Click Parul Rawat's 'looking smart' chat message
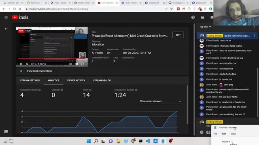The height and width of the screenshot is (145, 259). [x=226, y=69]
